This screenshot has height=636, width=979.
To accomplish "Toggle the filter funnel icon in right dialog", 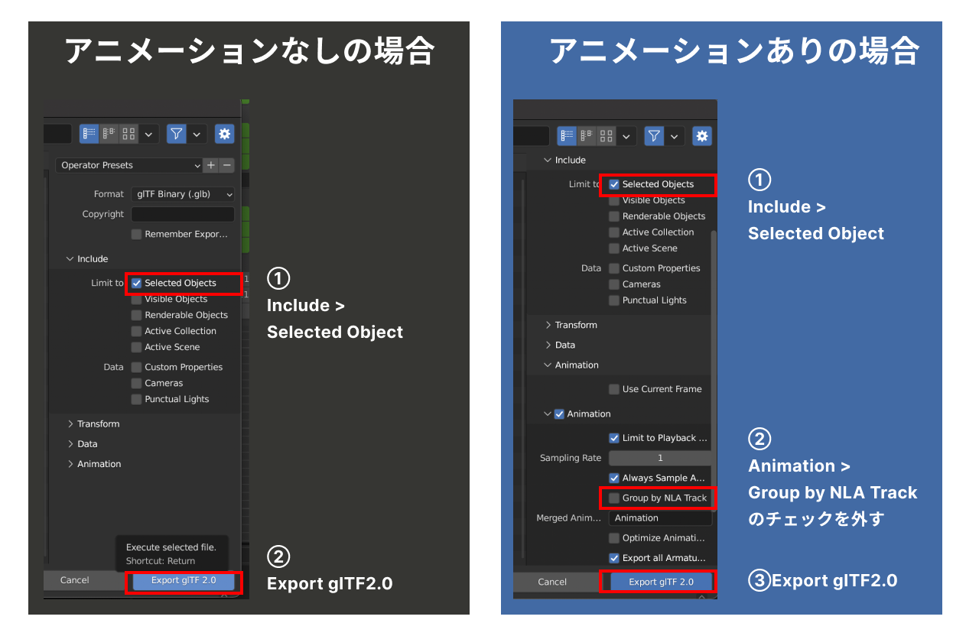I will coord(654,136).
